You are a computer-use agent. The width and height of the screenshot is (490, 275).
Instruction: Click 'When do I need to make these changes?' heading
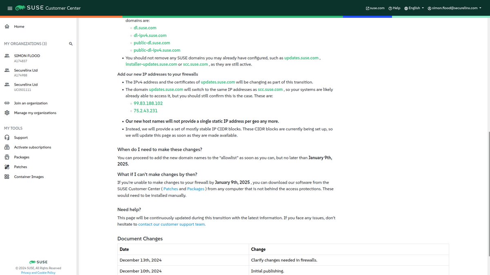160,150
